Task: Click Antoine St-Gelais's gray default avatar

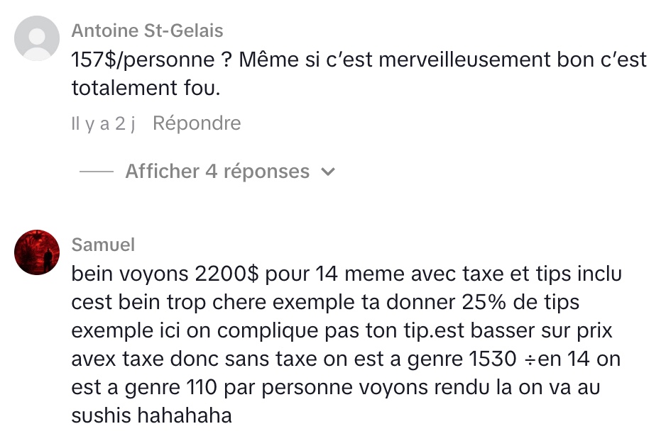Action: click(x=37, y=38)
